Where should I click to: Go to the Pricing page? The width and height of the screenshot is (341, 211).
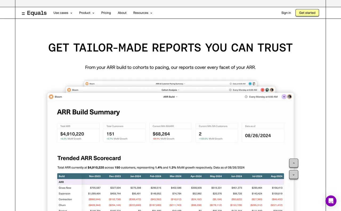click(106, 13)
